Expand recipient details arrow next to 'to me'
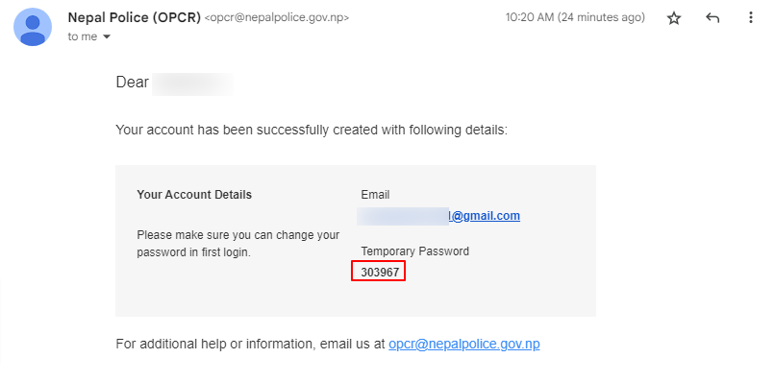The height and width of the screenshot is (382, 775). [x=107, y=37]
